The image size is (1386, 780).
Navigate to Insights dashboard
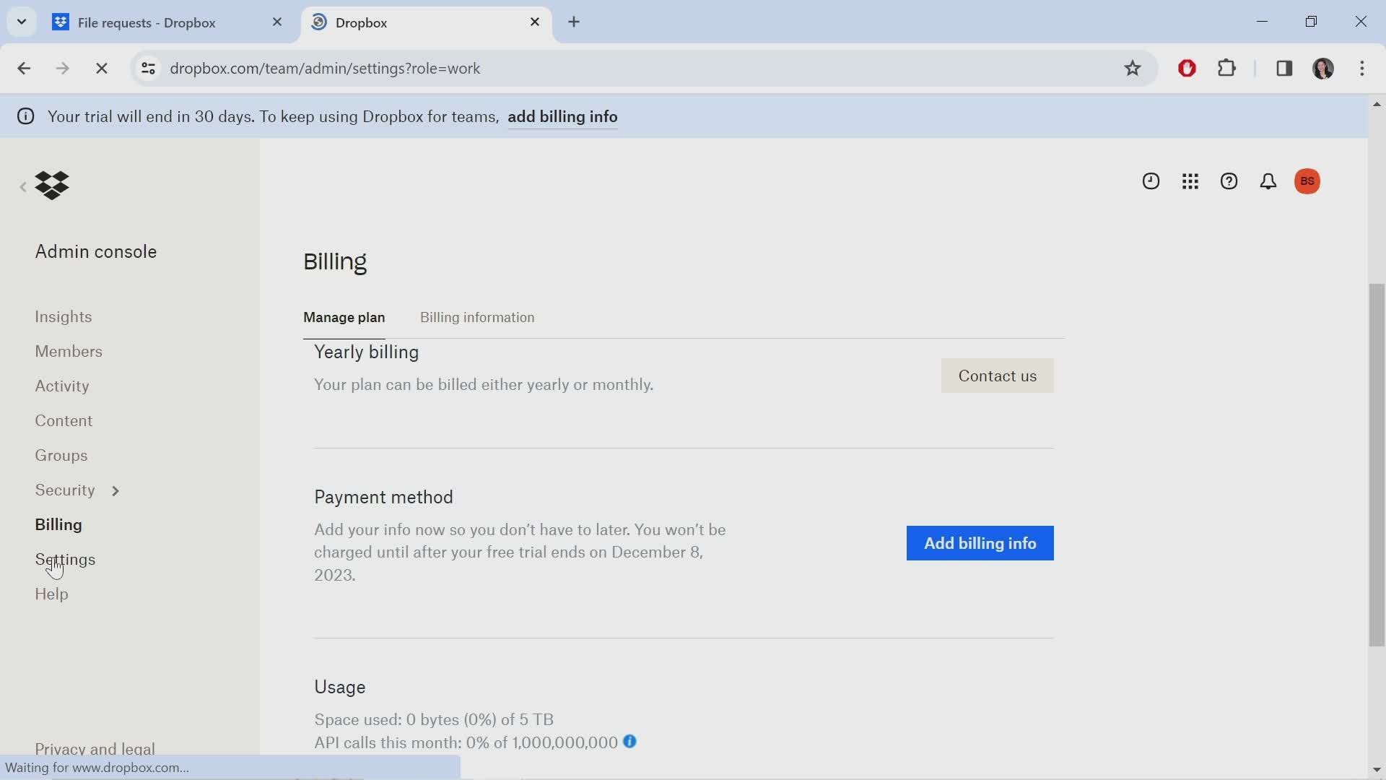pyautogui.click(x=63, y=316)
